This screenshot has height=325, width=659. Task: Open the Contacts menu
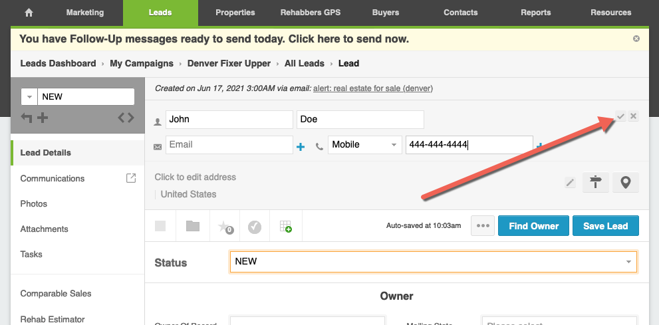click(461, 13)
